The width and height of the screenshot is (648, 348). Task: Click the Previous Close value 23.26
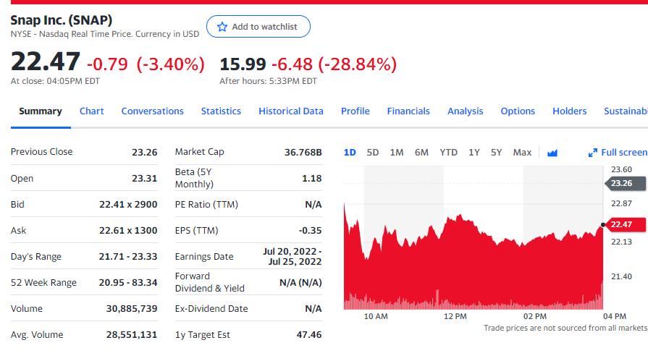(145, 152)
